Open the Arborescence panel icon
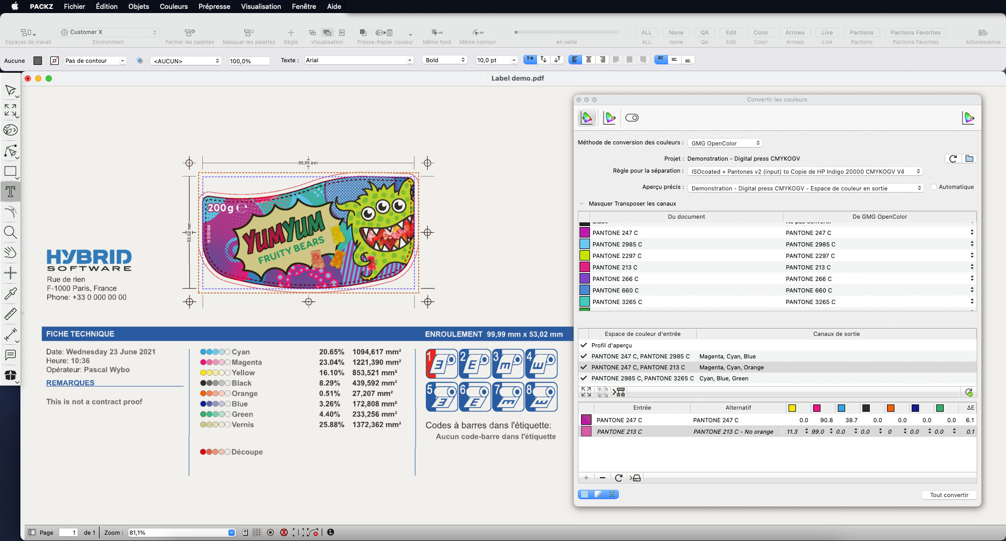1006x541 pixels. click(x=983, y=32)
